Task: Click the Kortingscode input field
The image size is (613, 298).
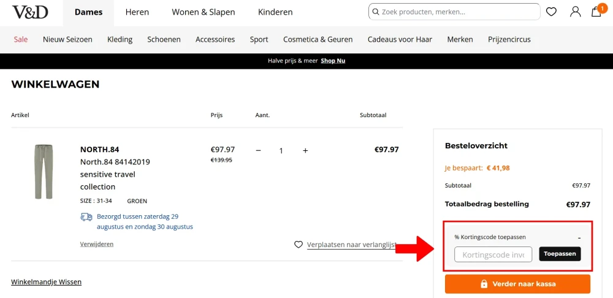Action: click(x=493, y=254)
